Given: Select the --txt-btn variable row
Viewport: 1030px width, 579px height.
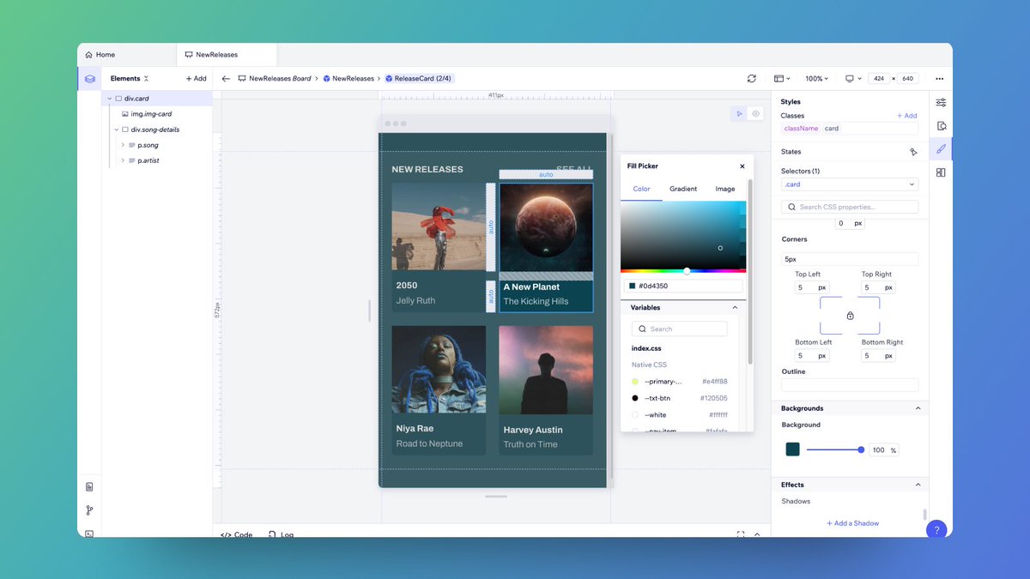Looking at the screenshot, I should pos(680,398).
